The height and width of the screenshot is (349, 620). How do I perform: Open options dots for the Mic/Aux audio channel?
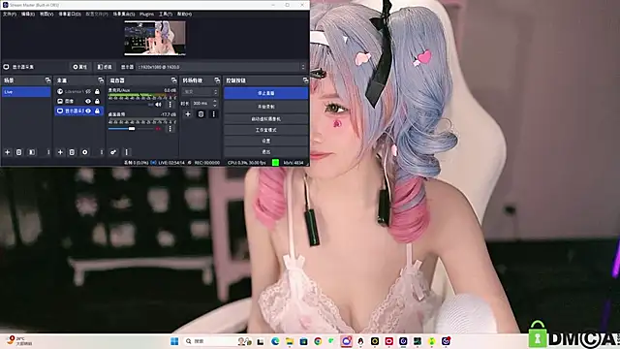(170, 105)
